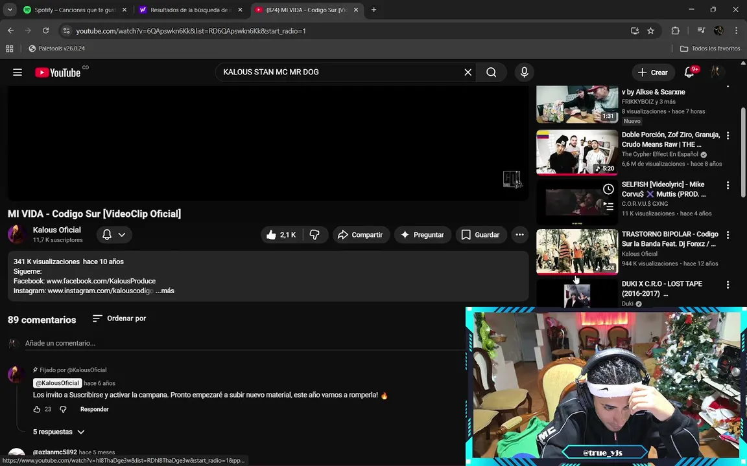Viewport: 747px width, 466px height.
Task: Click the install app icon in address bar
Action: coord(635,31)
